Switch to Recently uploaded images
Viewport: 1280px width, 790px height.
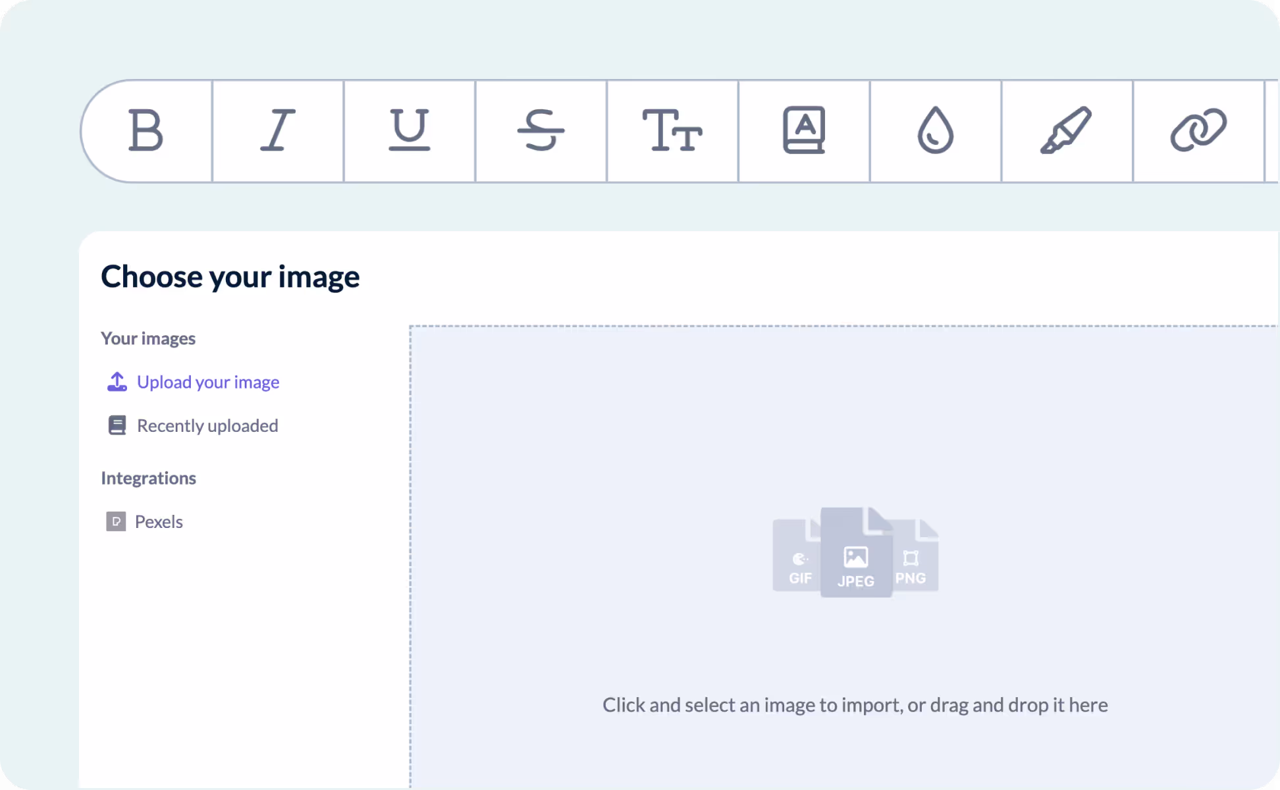tap(207, 425)
